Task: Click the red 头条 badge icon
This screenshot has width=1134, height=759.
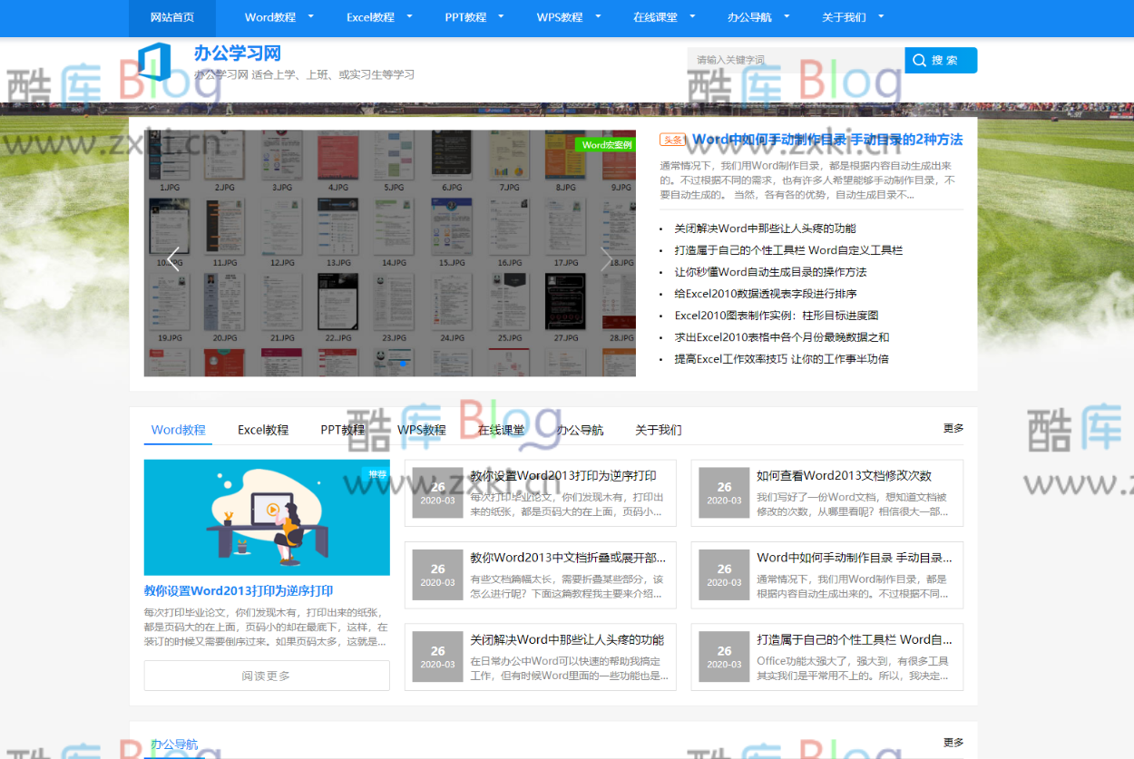Action: pyautogui.click(x=672, y=139)
